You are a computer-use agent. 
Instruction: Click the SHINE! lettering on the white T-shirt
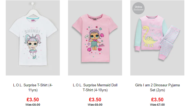click(32, 31)
